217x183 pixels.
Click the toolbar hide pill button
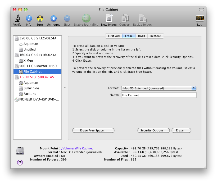coord(201,10)
